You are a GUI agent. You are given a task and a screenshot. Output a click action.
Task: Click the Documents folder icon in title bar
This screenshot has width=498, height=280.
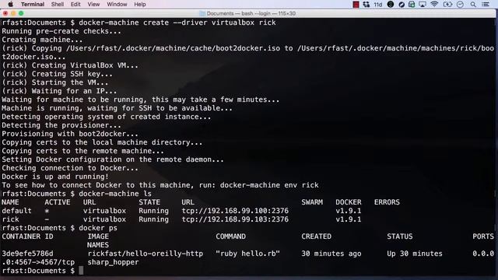tap(202, 13)
